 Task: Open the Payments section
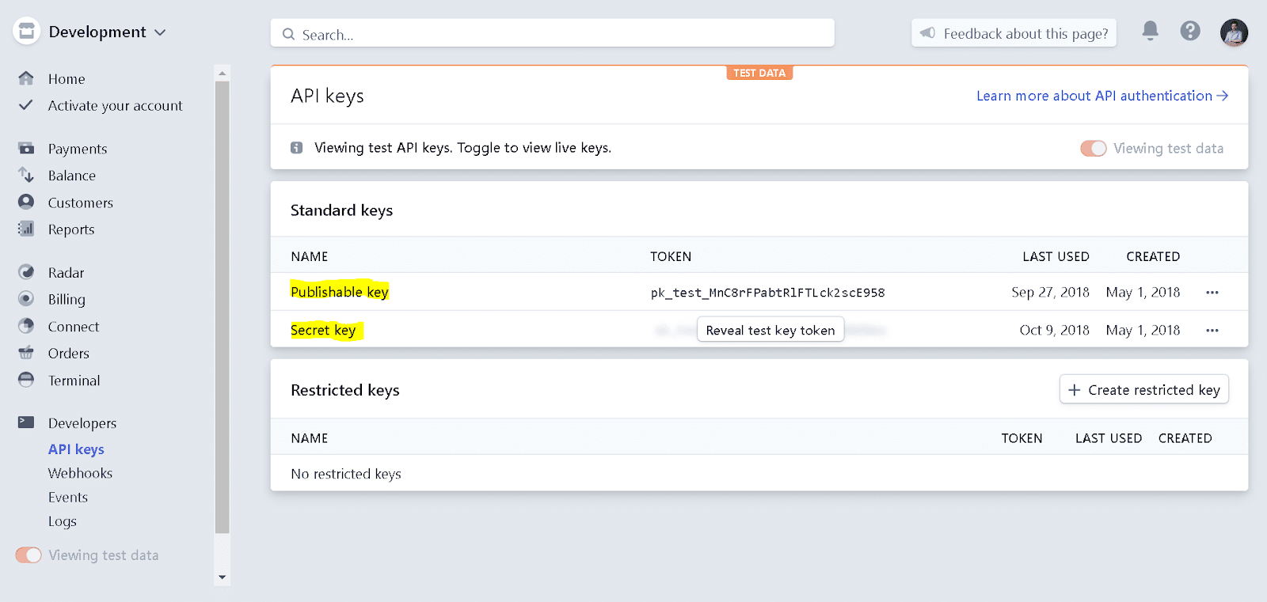78,149
